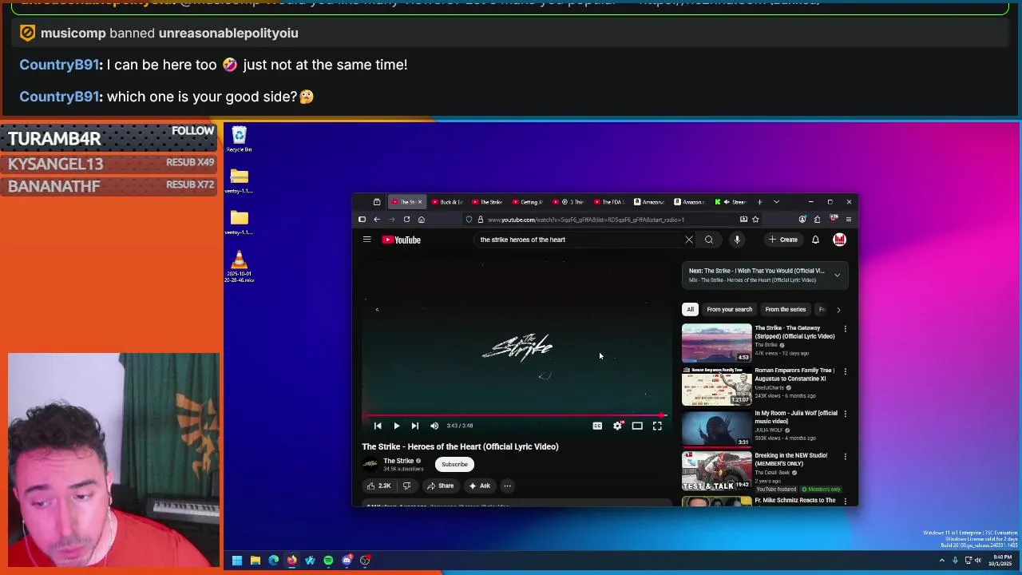
Task: Click the YouTube search magnifier button
Action: 709,240
